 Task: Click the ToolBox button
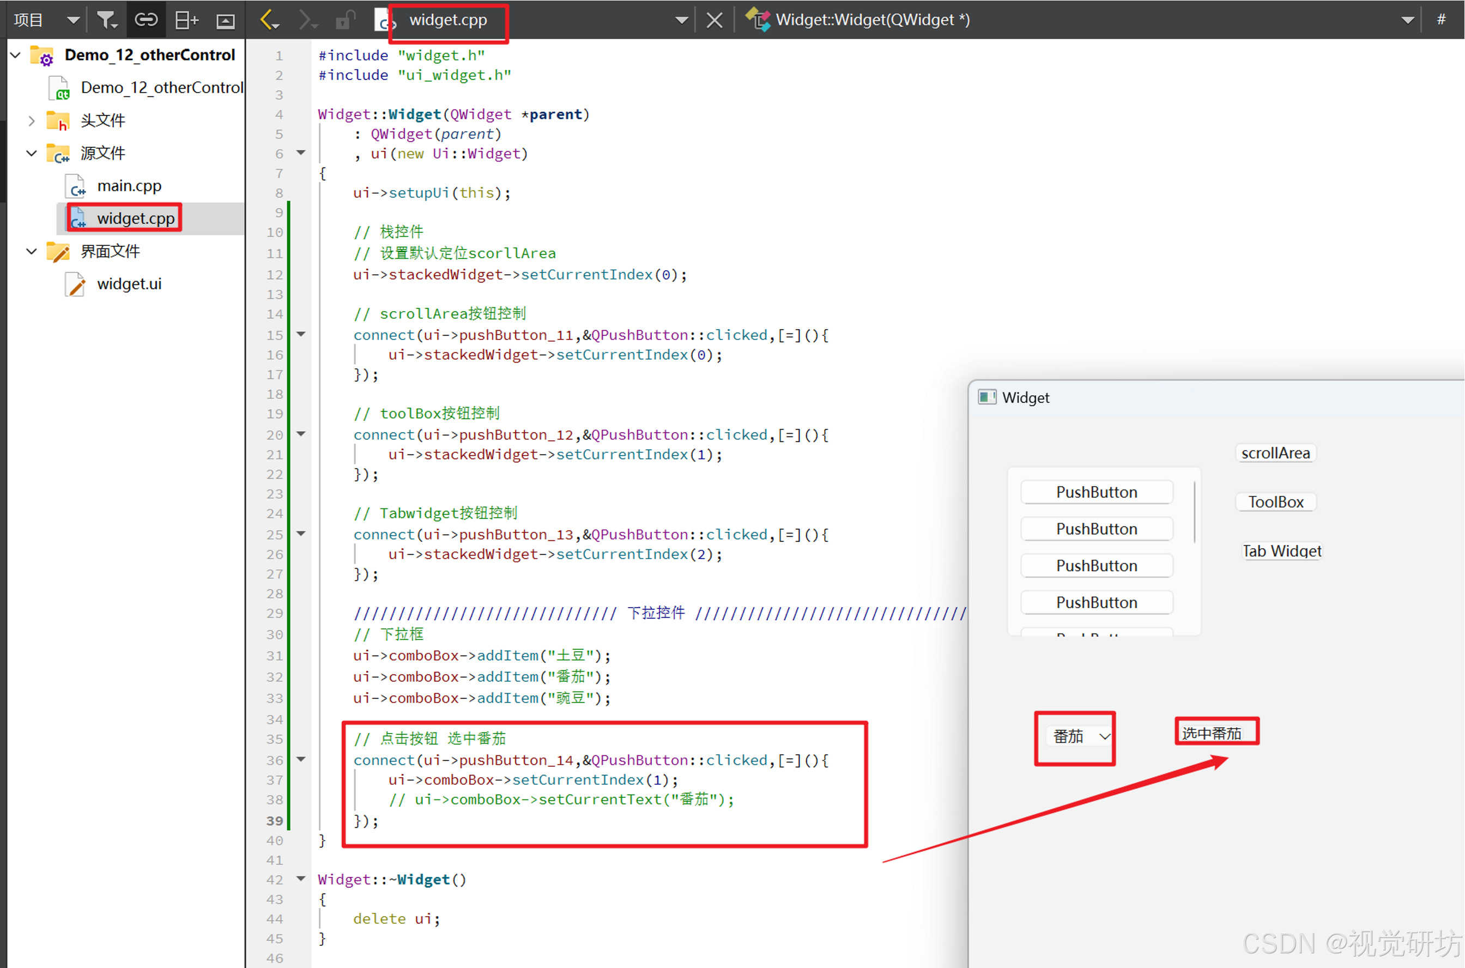coord(1275,502)
